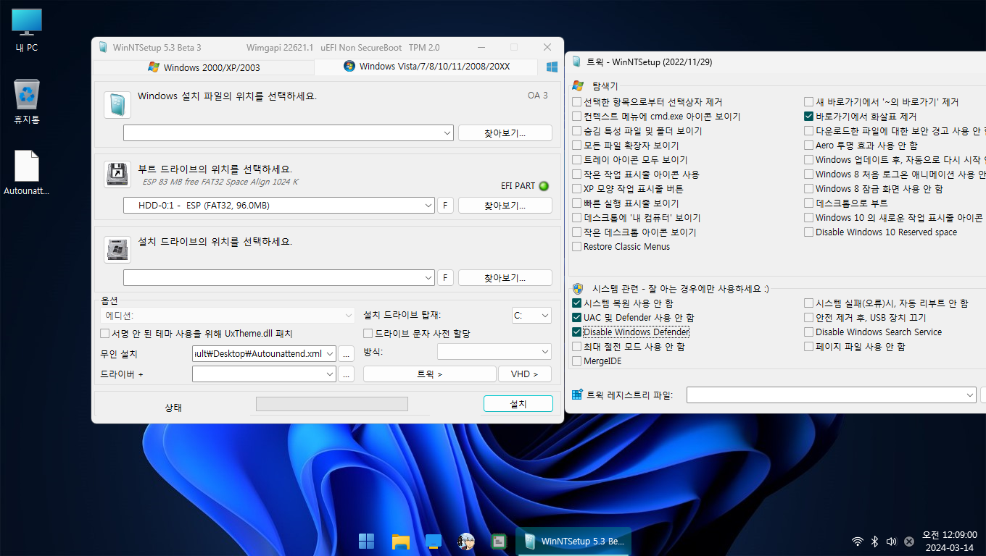Click the installation source disc icon

117,105
